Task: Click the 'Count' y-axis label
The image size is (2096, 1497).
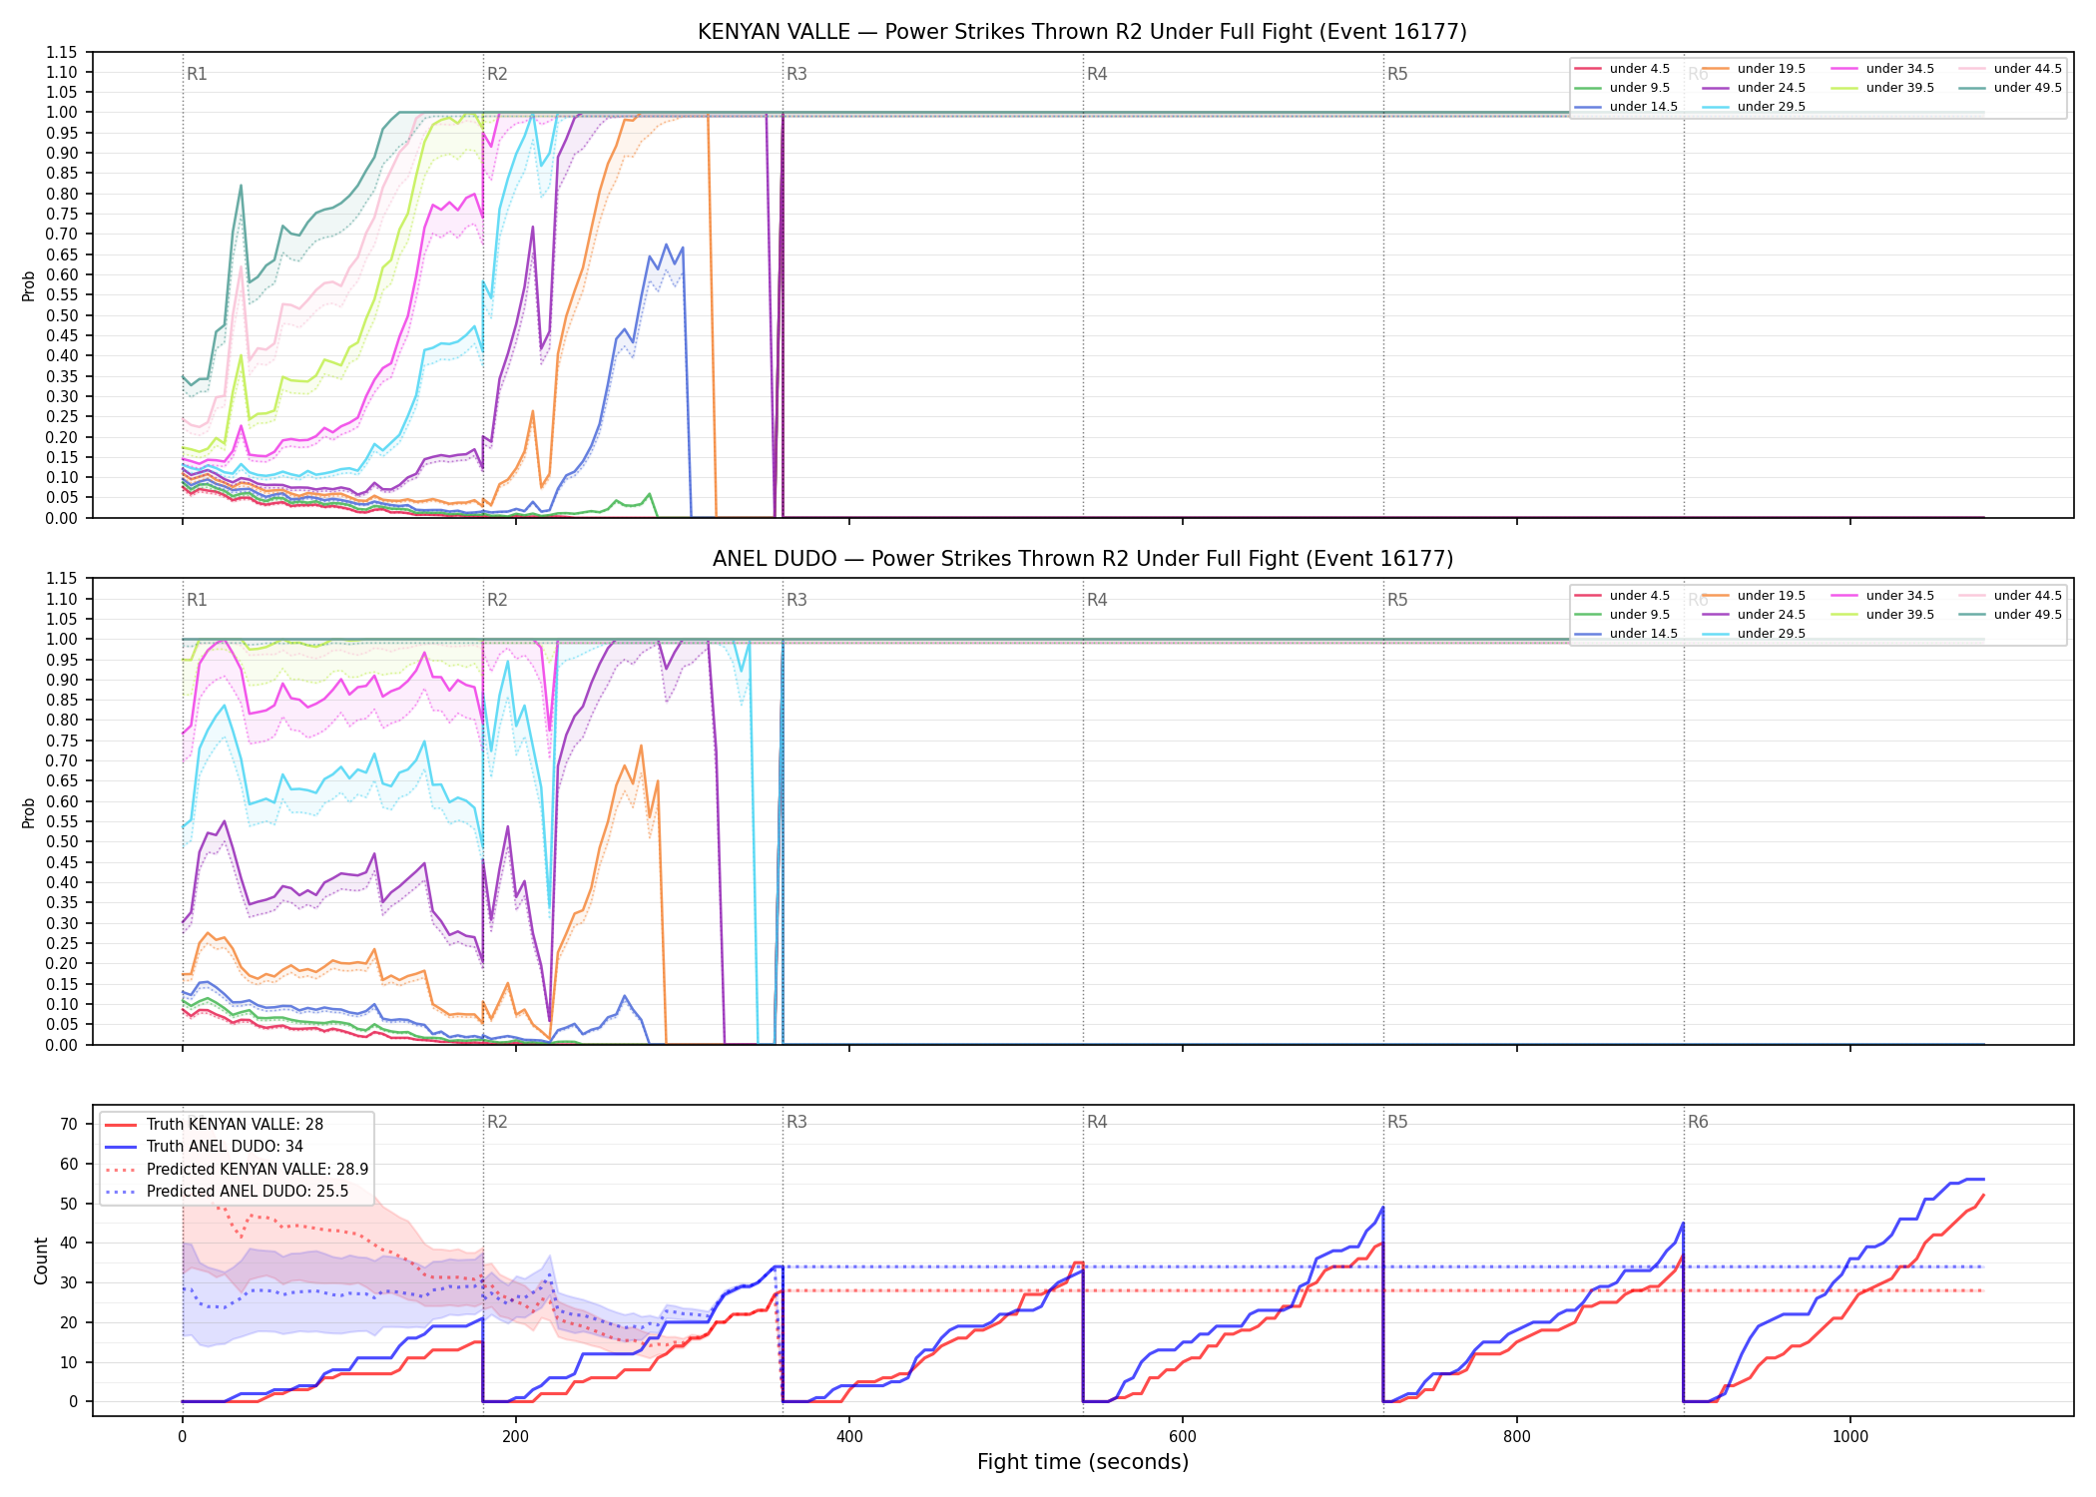Action: tap(41, 1260)
